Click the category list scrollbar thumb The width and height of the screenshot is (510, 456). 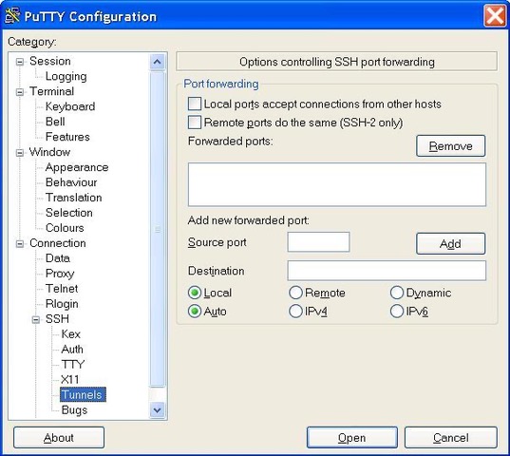pyautogui.click(x=158, y=229)
